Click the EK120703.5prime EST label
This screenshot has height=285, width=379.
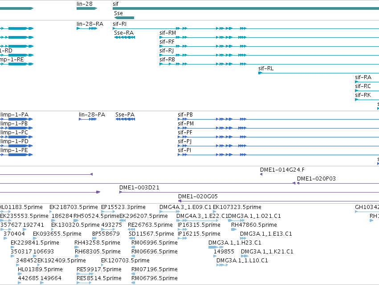pos(125,261)
